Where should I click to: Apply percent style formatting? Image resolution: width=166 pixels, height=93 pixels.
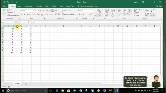[84, 14]
